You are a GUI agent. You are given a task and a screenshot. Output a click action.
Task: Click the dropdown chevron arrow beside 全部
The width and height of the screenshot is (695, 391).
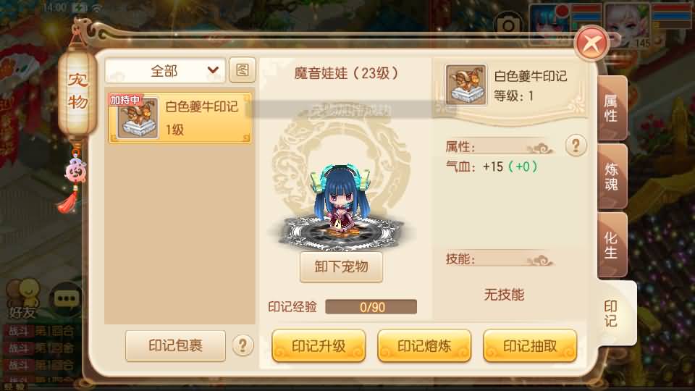click(213, 70)
